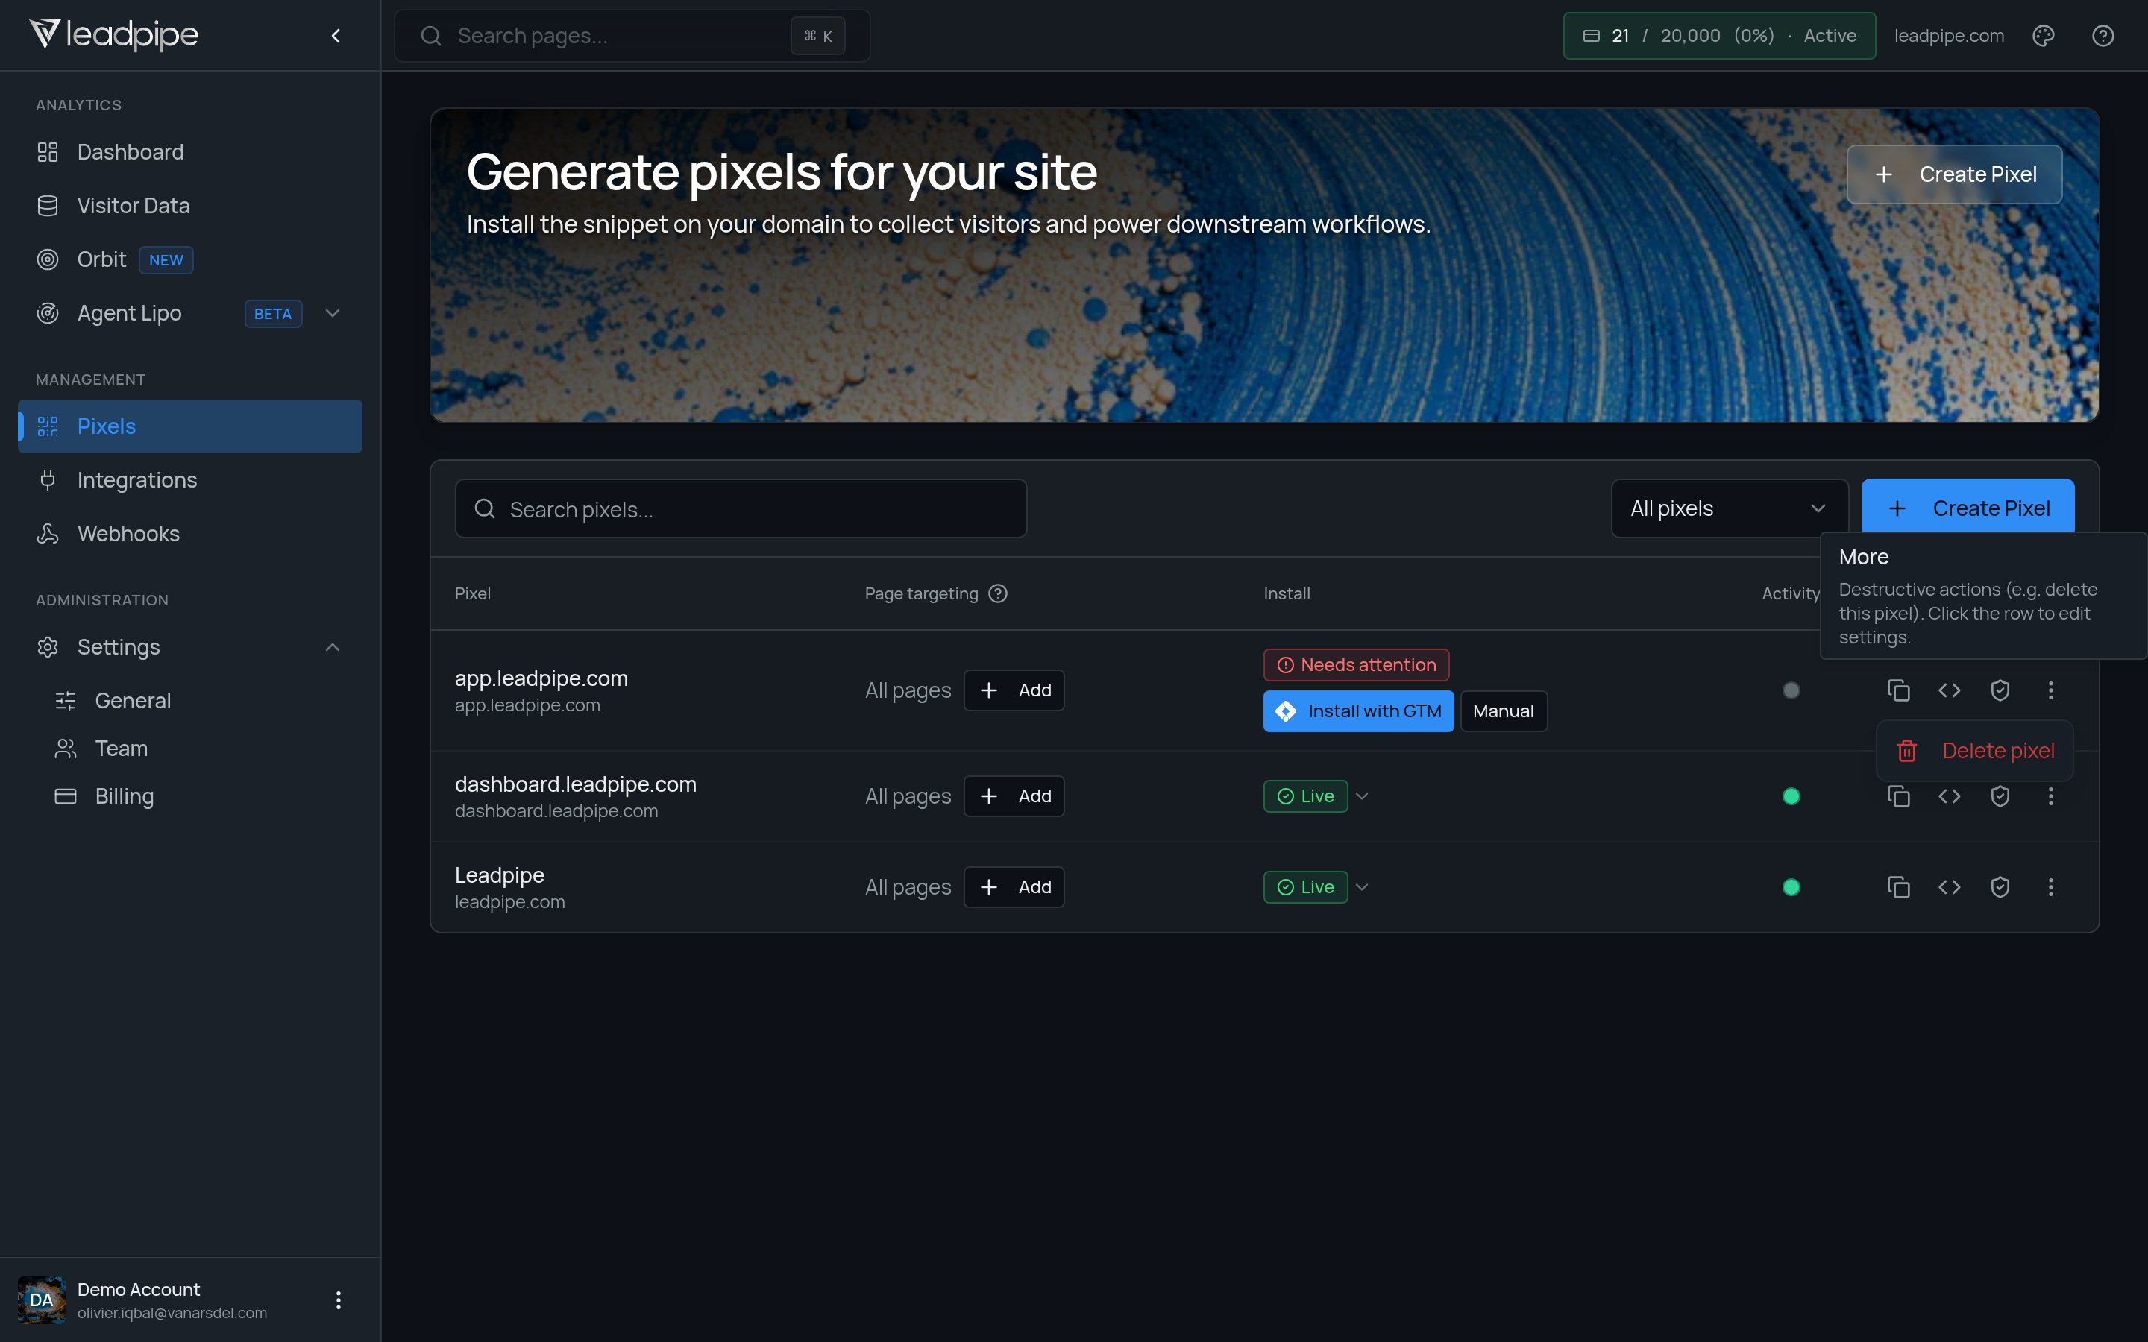Open the All pixels filter dropdown

pyautogui.click(x=1729, y=508)
